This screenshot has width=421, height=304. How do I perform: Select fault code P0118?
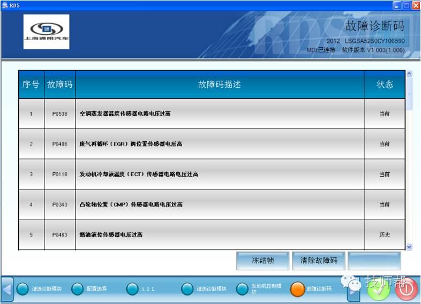coord(60,174)
